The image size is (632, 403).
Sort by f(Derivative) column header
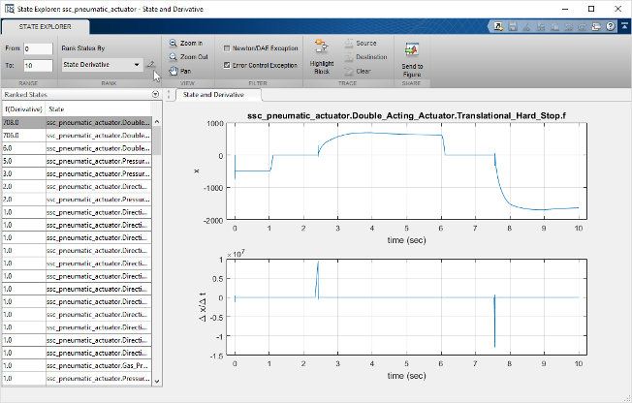(22, 109)
